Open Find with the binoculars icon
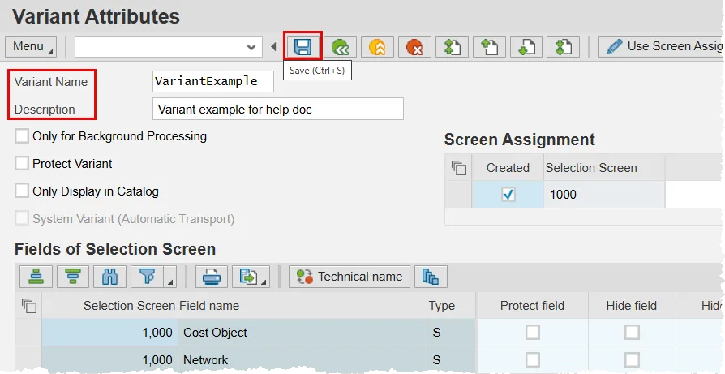 110,277
